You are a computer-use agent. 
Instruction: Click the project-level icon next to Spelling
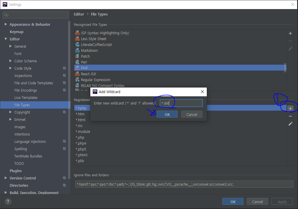pyautogui.click(x=65, y=149)
